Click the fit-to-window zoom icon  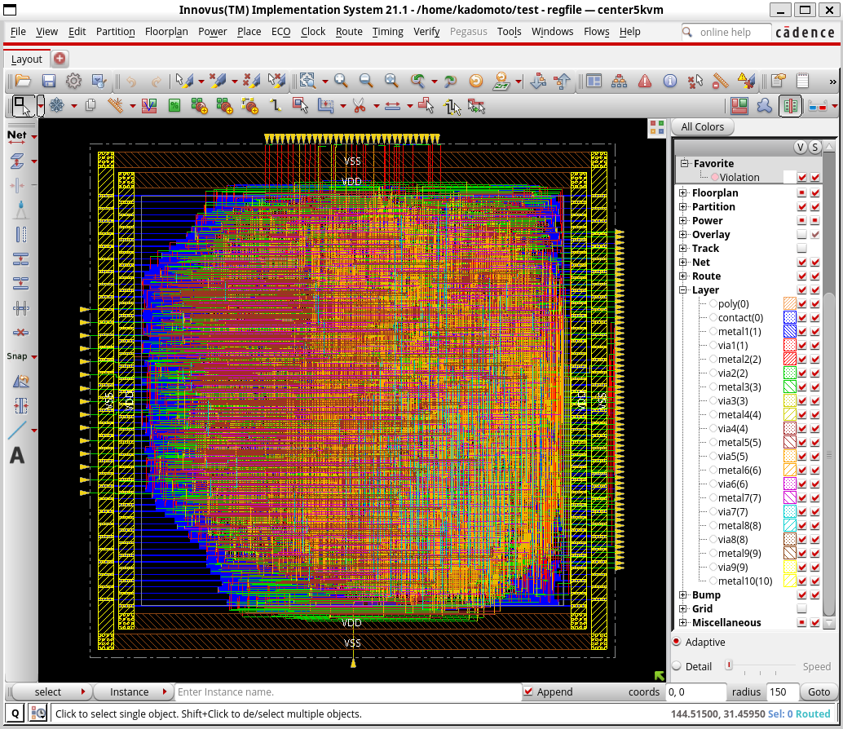(x=391, y=82)
